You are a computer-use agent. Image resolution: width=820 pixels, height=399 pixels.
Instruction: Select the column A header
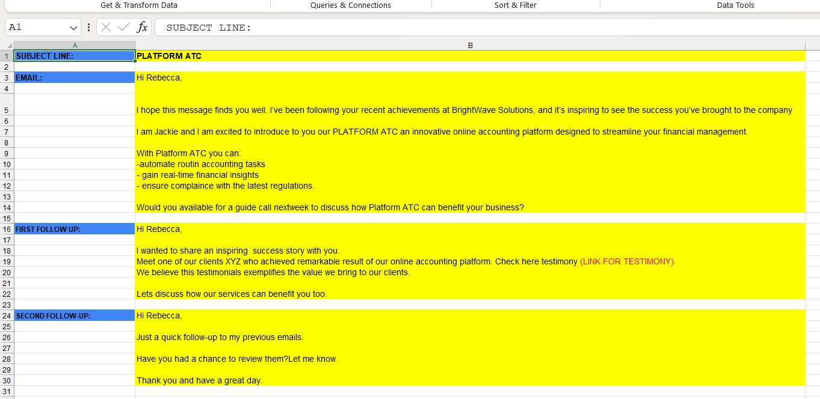(75, 46)
